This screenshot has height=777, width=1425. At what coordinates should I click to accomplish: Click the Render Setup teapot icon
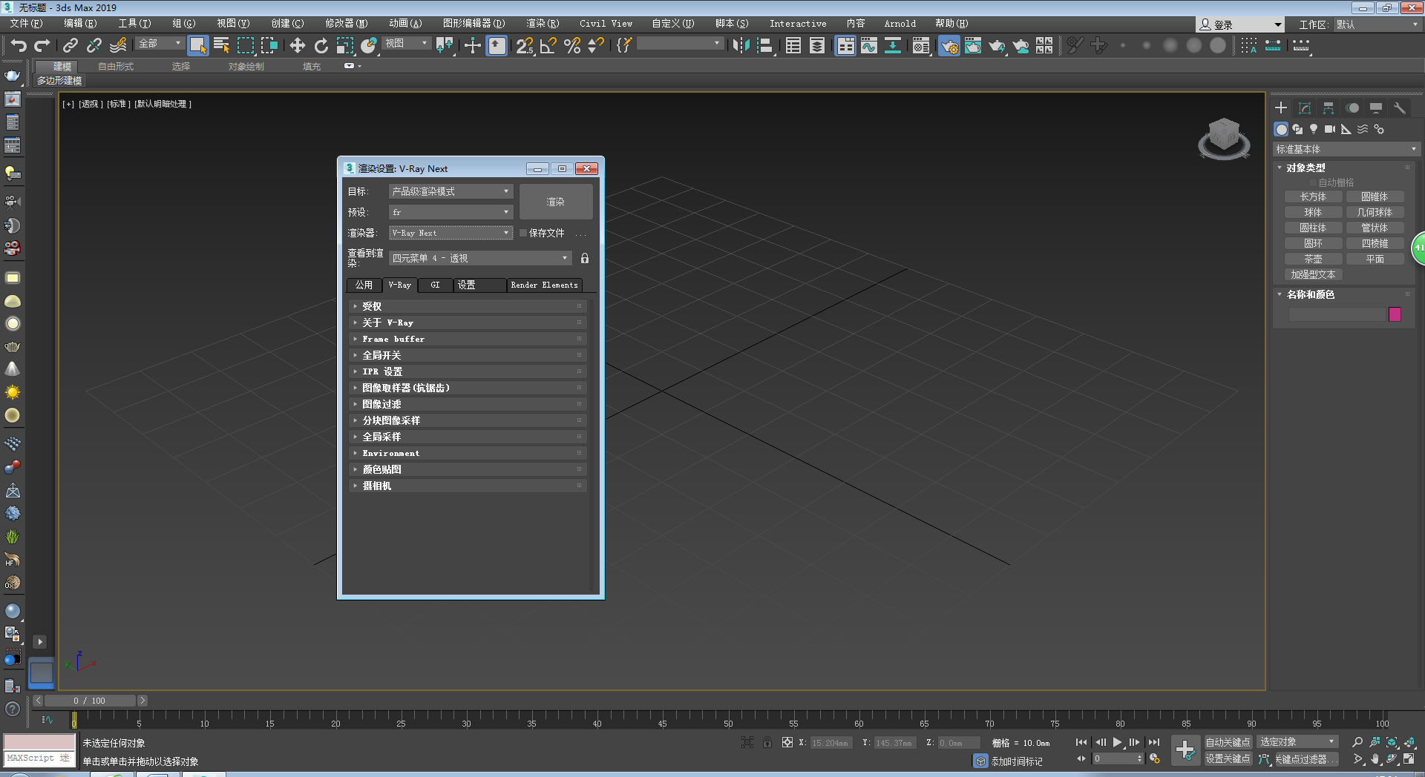pos(949,45)
